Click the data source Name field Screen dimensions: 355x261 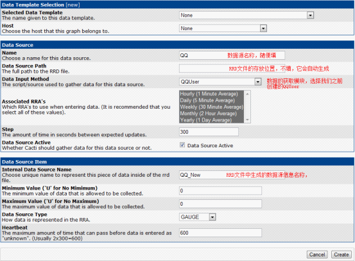click(x=232, y=55)
